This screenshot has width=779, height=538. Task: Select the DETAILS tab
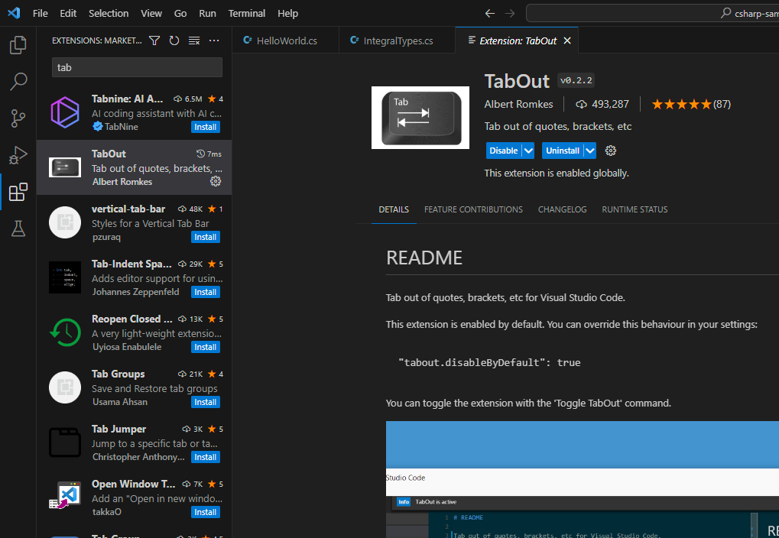(x=394, y=209)
